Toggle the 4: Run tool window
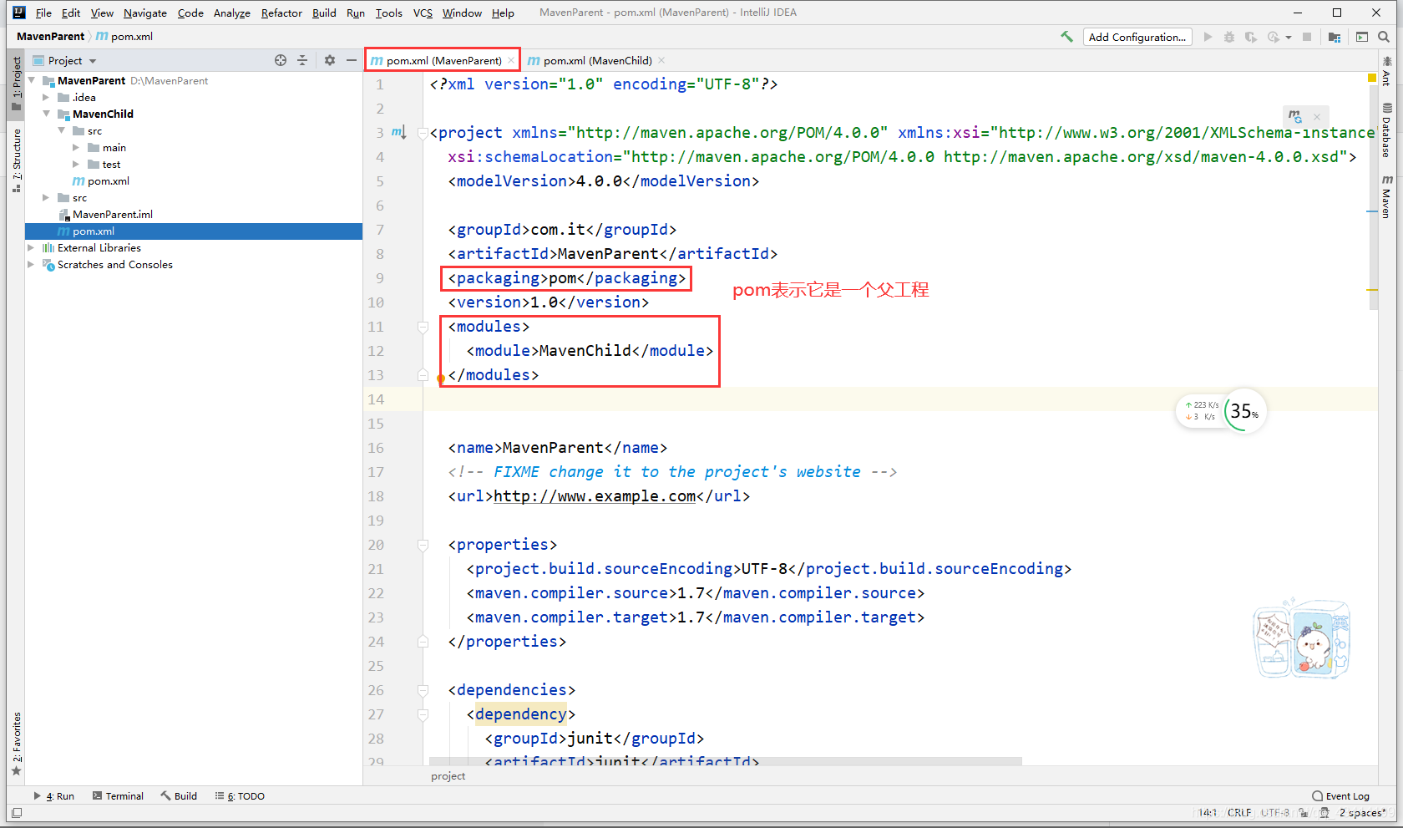Image resolution: width=1403 pixels, height=828 pixels. [54, 796]
